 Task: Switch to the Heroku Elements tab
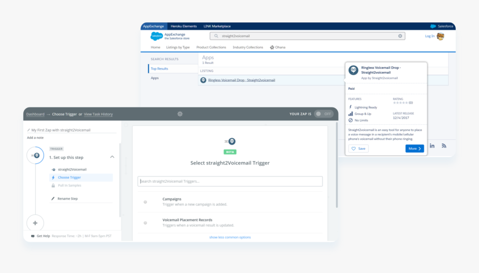[184, 26]
